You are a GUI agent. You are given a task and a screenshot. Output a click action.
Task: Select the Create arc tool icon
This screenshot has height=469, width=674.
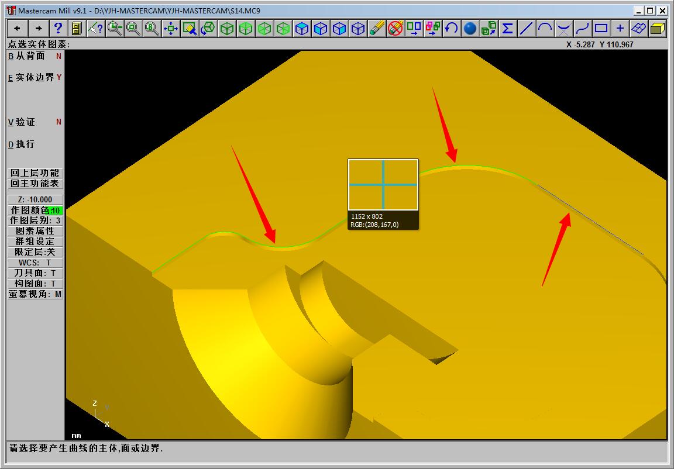(545, 28)
